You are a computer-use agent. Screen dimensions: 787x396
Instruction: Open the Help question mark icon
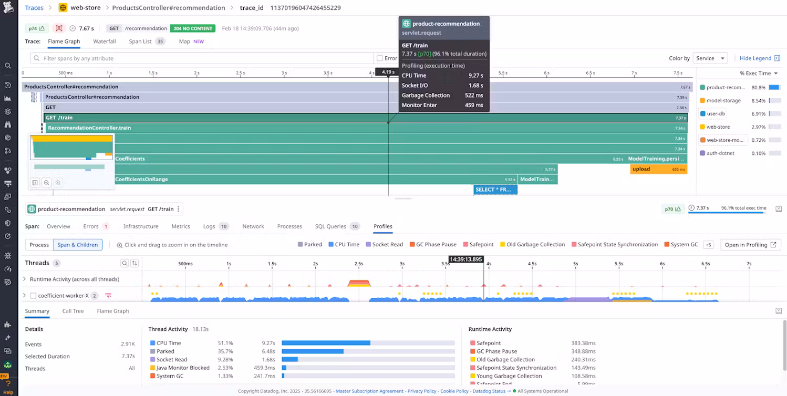click(8, 384)
